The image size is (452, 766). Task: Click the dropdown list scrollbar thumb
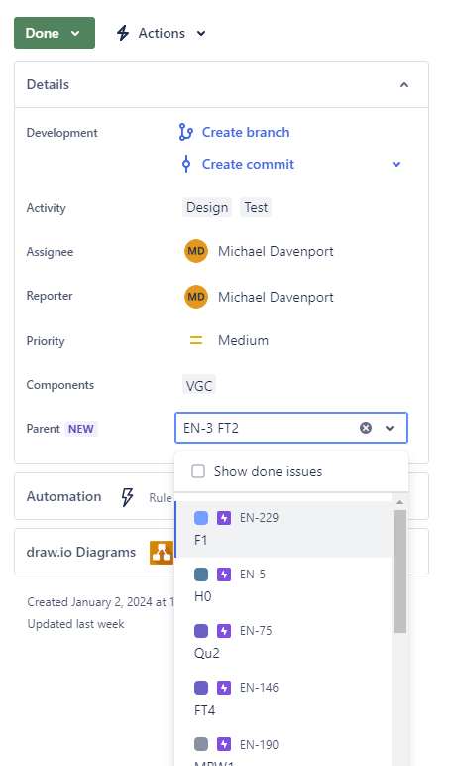point(399,572)
